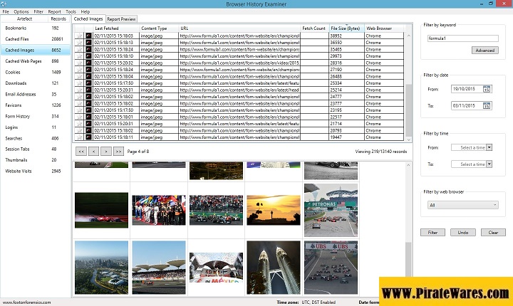
Task: Go to previous page of records
Action: coord(93,152)
